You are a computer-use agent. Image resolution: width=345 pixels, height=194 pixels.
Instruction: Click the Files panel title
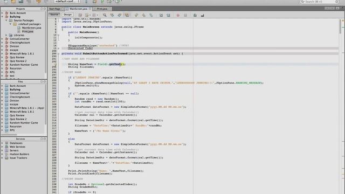coord(20,81)
